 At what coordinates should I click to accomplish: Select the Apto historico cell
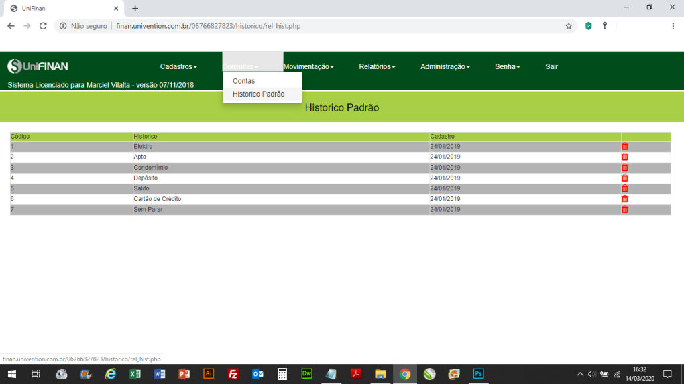pos(281,157)
